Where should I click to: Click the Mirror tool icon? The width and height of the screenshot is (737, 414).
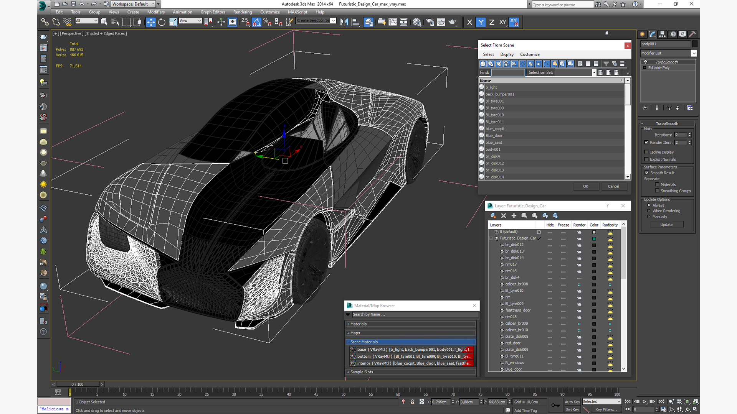pyautogui.click(x=344, y=22)
